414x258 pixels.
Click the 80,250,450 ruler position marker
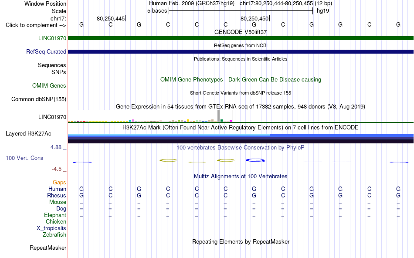point(255,18)
